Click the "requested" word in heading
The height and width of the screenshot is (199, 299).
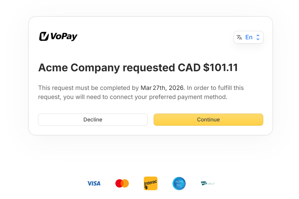click(x=149, y=68)
